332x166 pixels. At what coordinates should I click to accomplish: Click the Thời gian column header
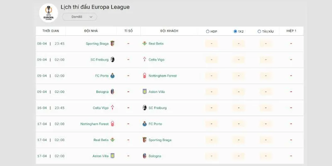(51, 31)
